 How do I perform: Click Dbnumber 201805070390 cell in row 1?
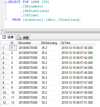click(28, 48)
